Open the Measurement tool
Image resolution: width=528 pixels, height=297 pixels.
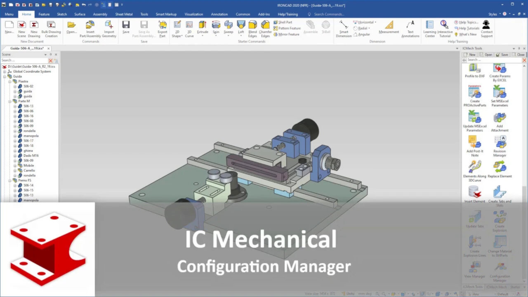coord(388,28)
